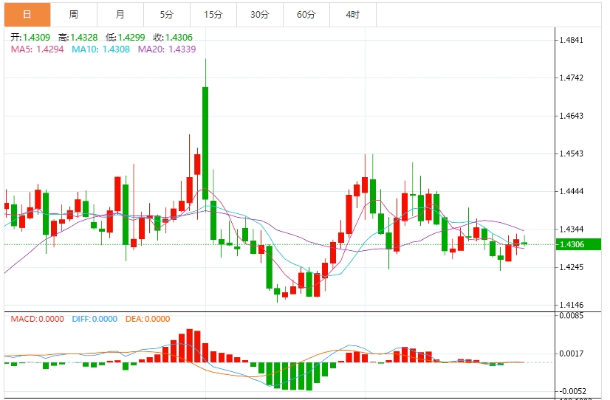610x400 pixels.
Task: Click the DIFF: 0.0000 label
Action: [95, 319]
